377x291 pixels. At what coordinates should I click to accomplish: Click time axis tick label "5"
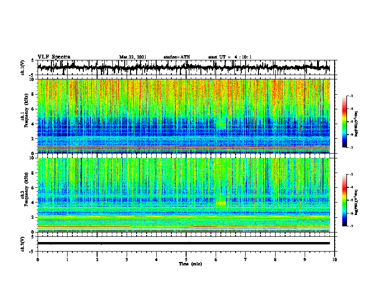[186, 260]
